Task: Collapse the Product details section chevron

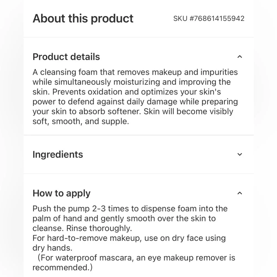Action: (x=240, y=57)
